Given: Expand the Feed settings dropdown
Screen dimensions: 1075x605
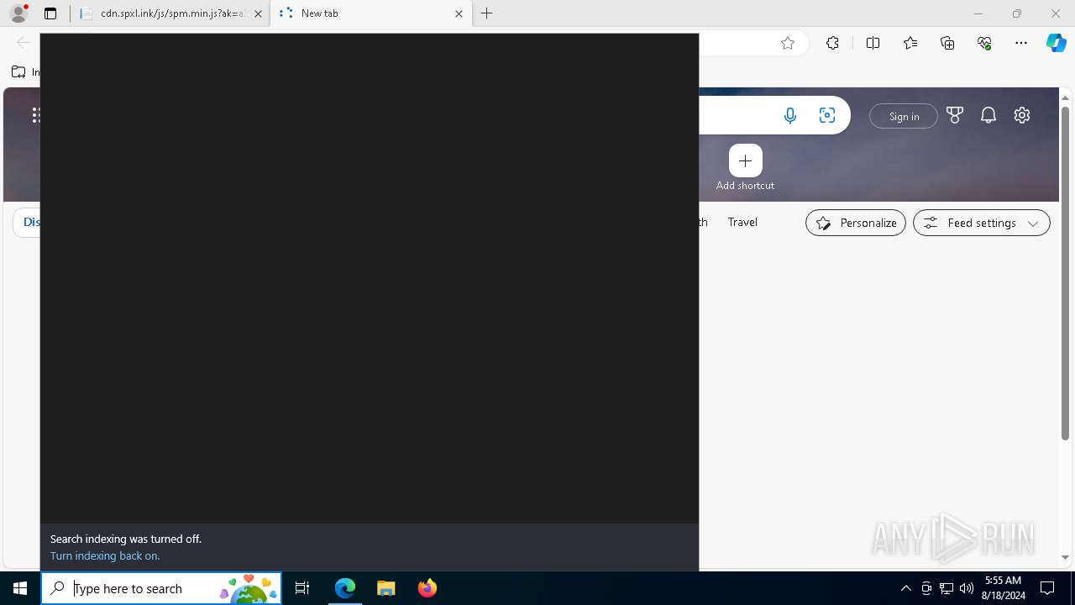Looking at the screenshot, I should 982,223.
